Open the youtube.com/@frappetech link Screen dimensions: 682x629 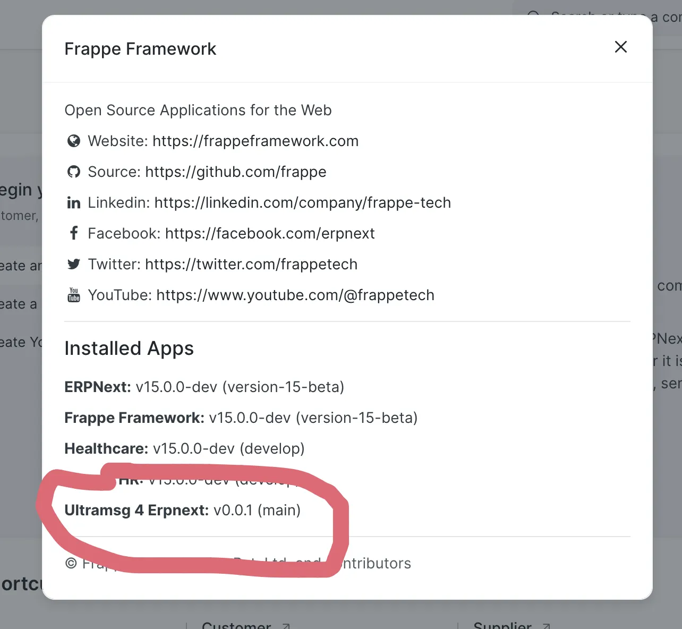(x=295, y=295)
